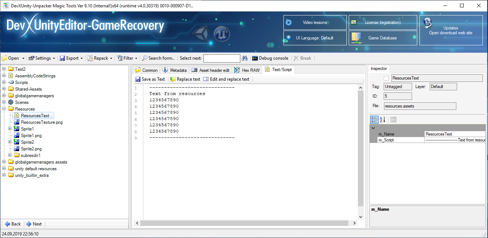
Task: Expand the subresdir1 folder node
Action: [10, 155]
